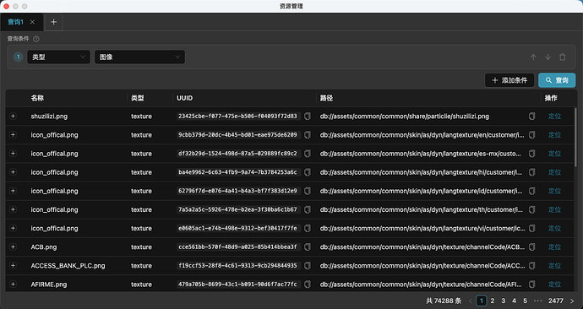Copy UUID starting with df32b29d
The height and width of the screenshot is (309, 583).
point(308,154)
